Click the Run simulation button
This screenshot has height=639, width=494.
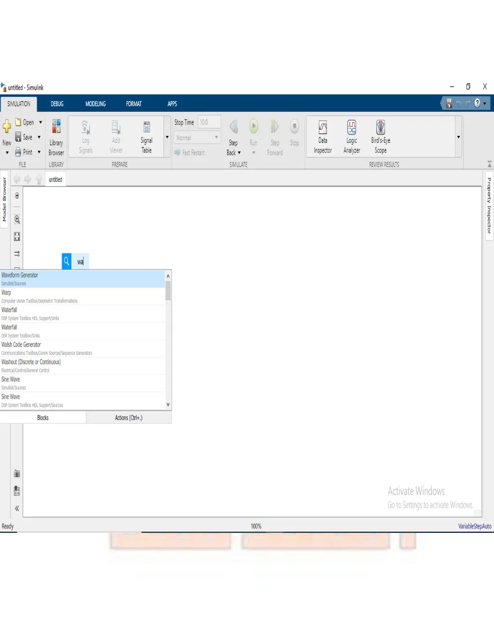click(x=253, y=126)
